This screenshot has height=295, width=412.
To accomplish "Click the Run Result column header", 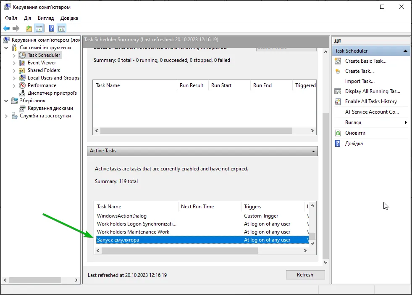I will (x=193, y=85).
